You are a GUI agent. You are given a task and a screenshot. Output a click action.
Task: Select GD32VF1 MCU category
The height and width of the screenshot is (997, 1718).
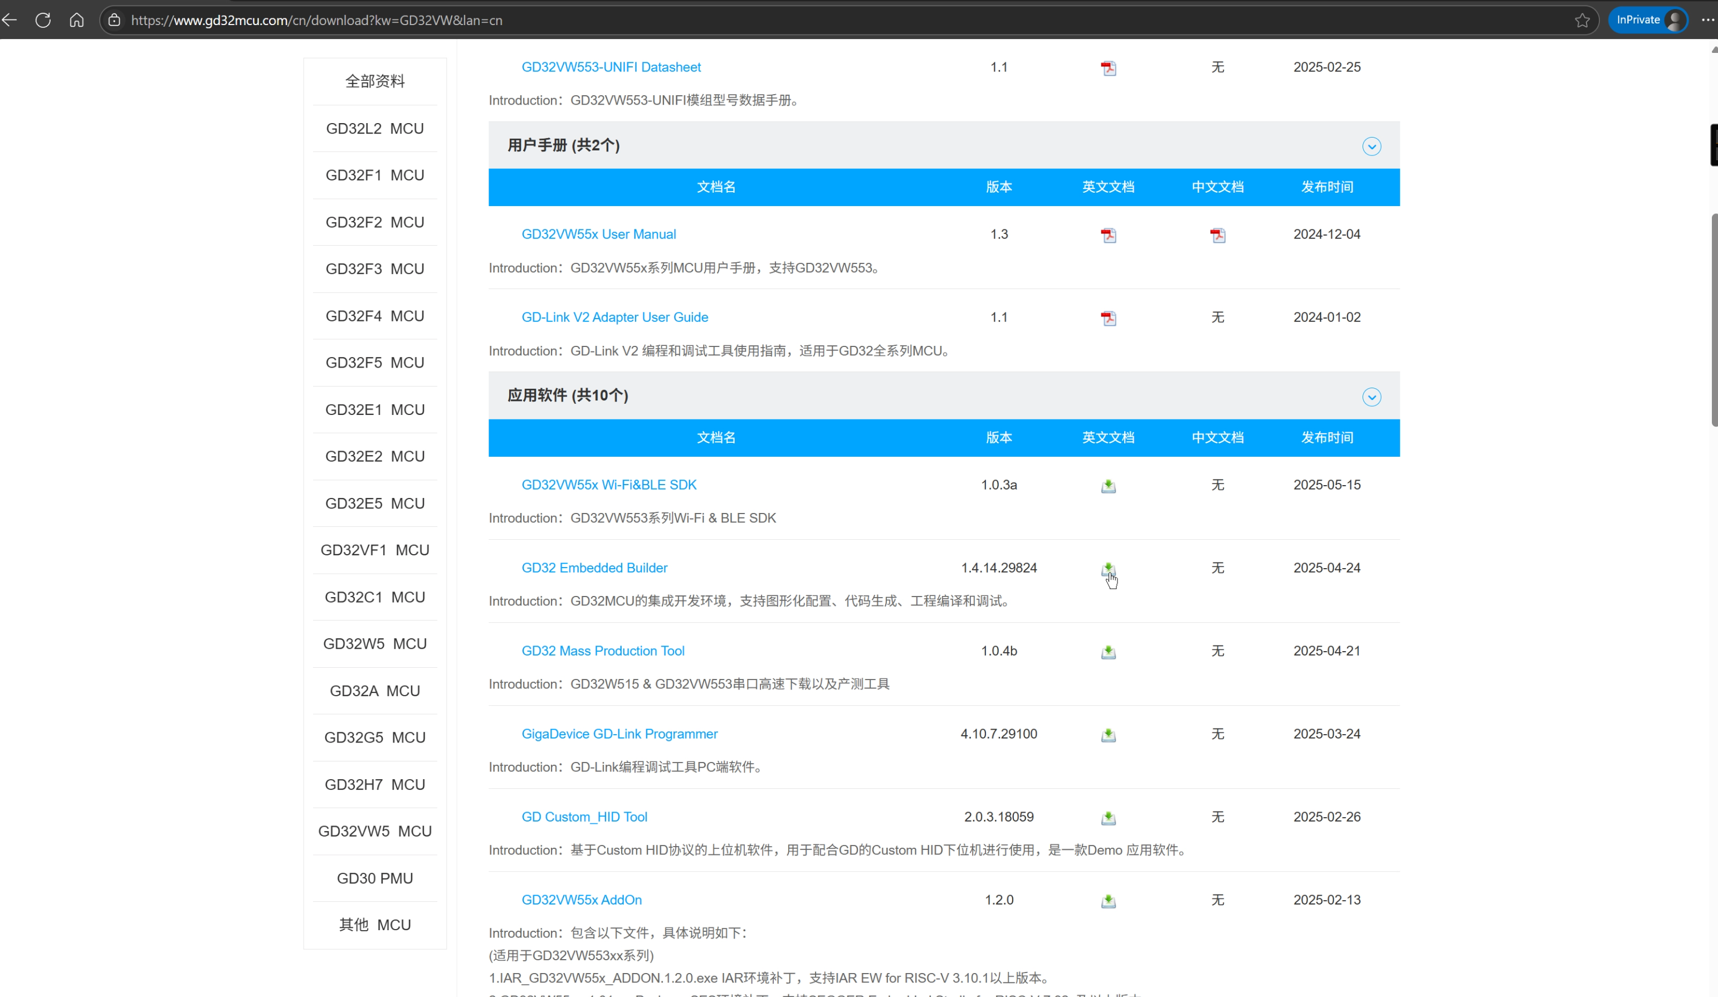pyautogui.click(x=375, y=550)
